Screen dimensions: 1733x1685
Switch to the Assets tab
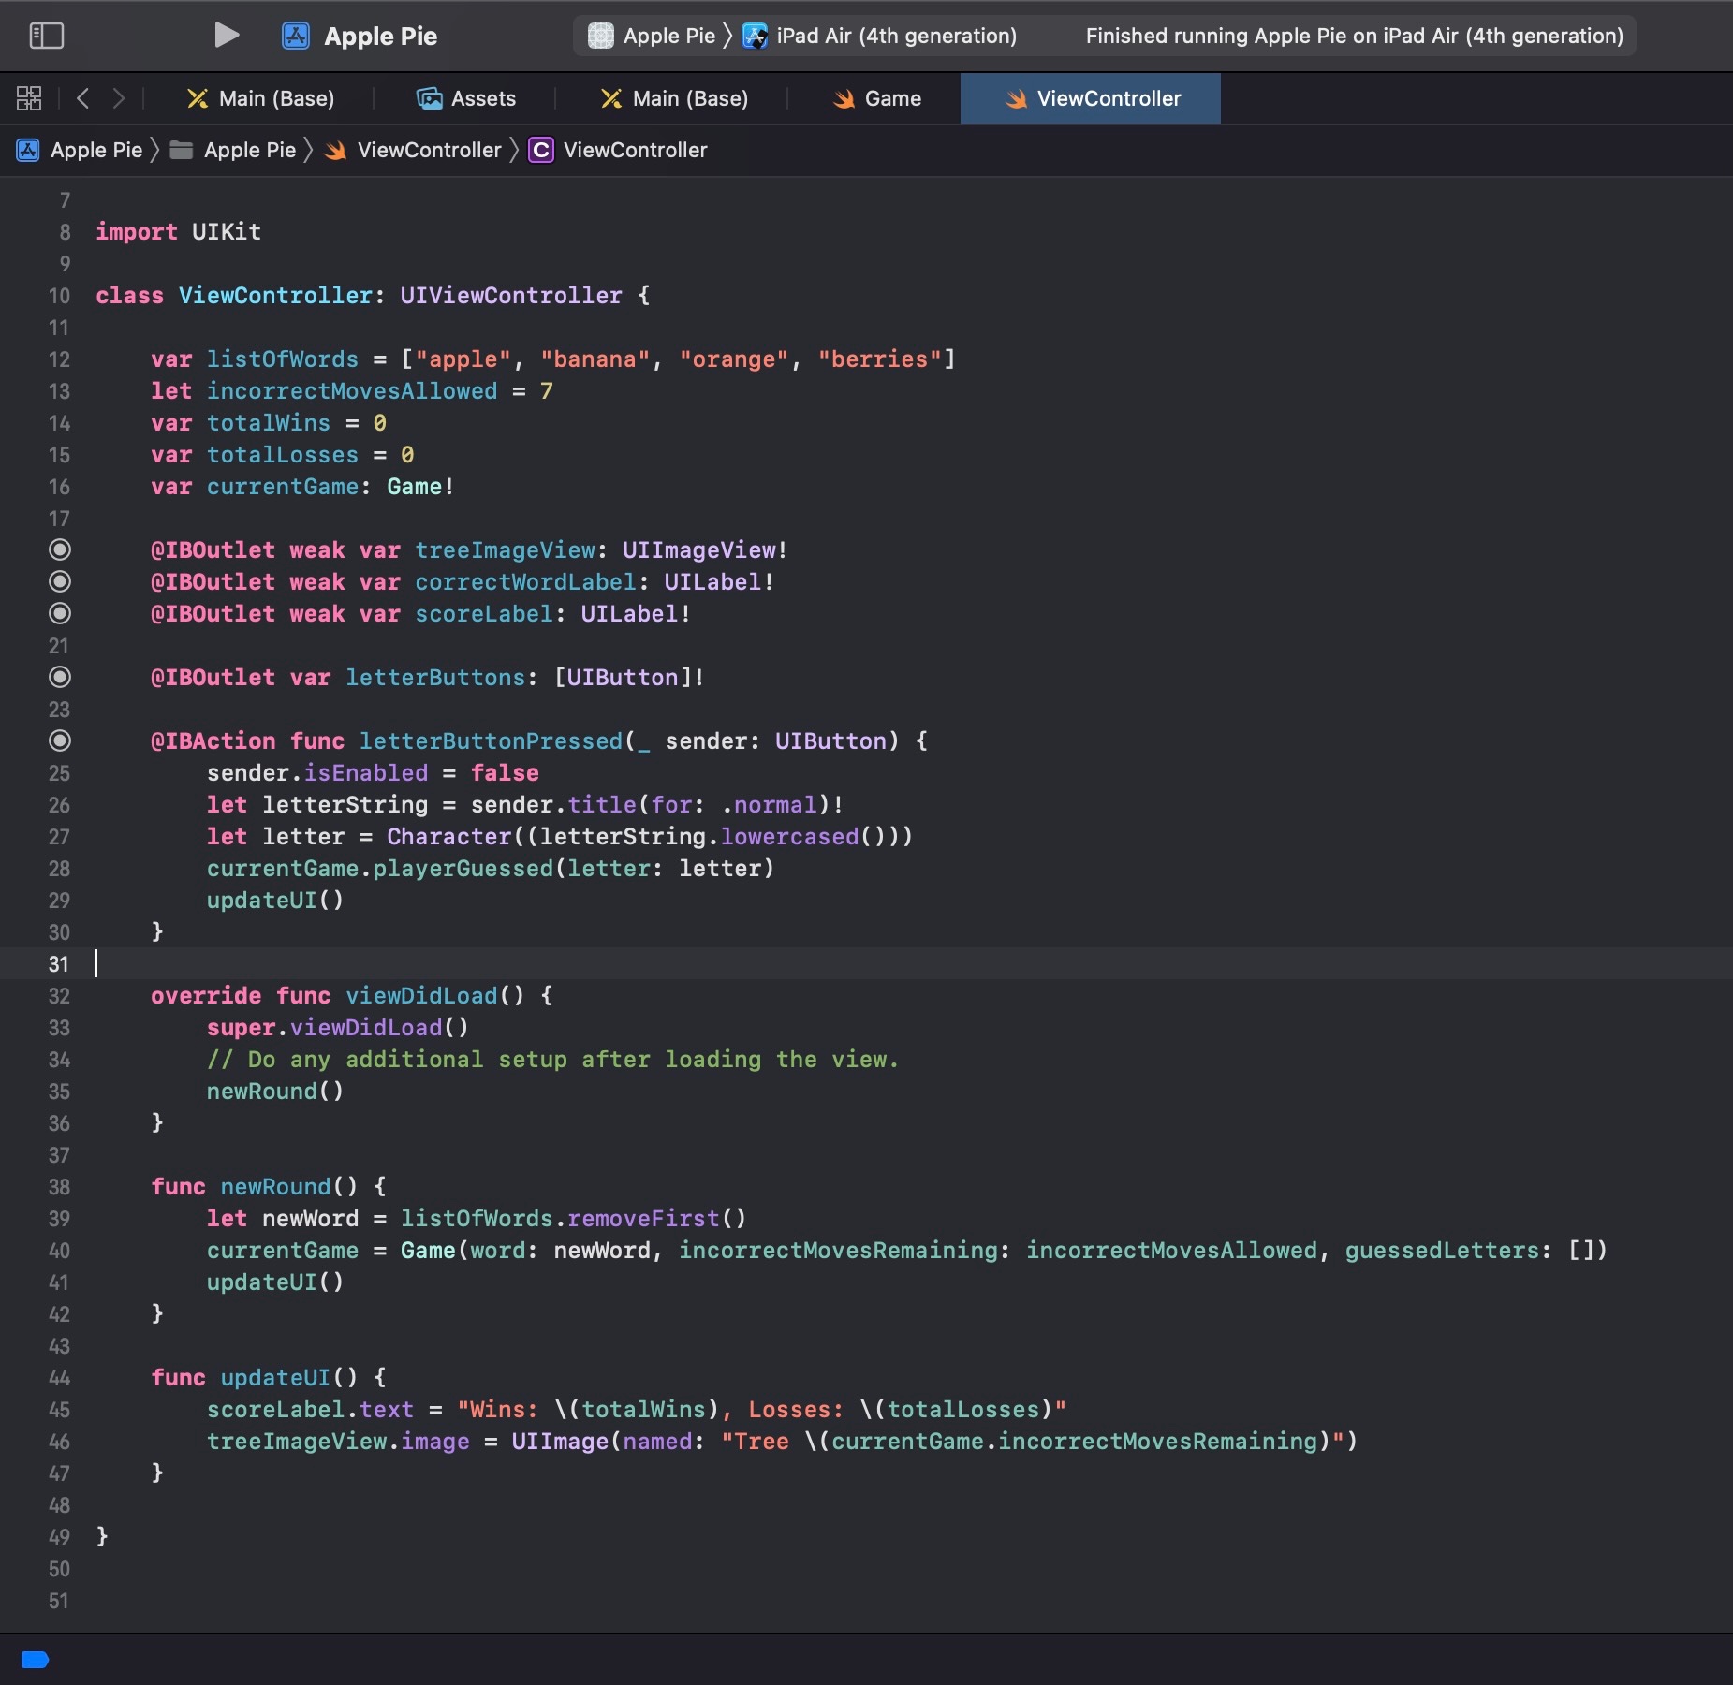(466, 98)
